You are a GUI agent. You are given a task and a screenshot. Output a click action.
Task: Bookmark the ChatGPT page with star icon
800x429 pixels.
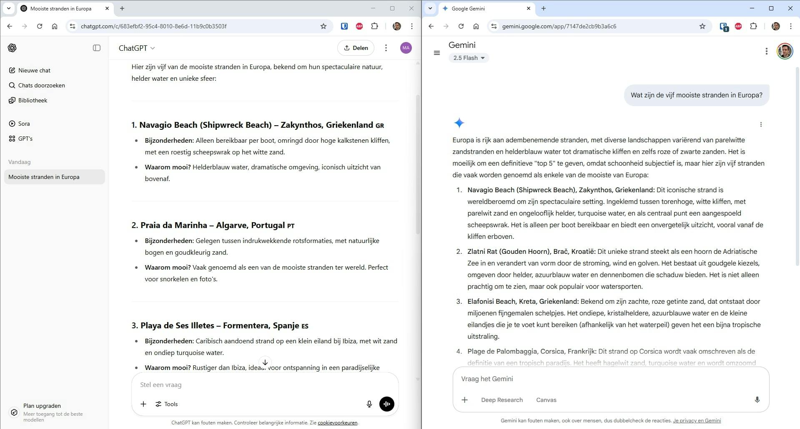324,26
